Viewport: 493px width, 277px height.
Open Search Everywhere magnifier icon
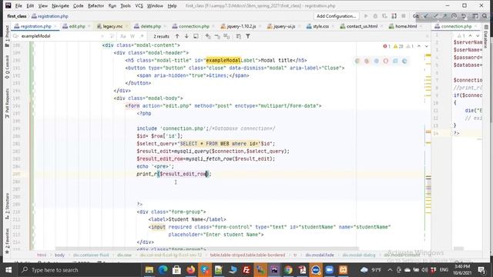tap(485, 16)
